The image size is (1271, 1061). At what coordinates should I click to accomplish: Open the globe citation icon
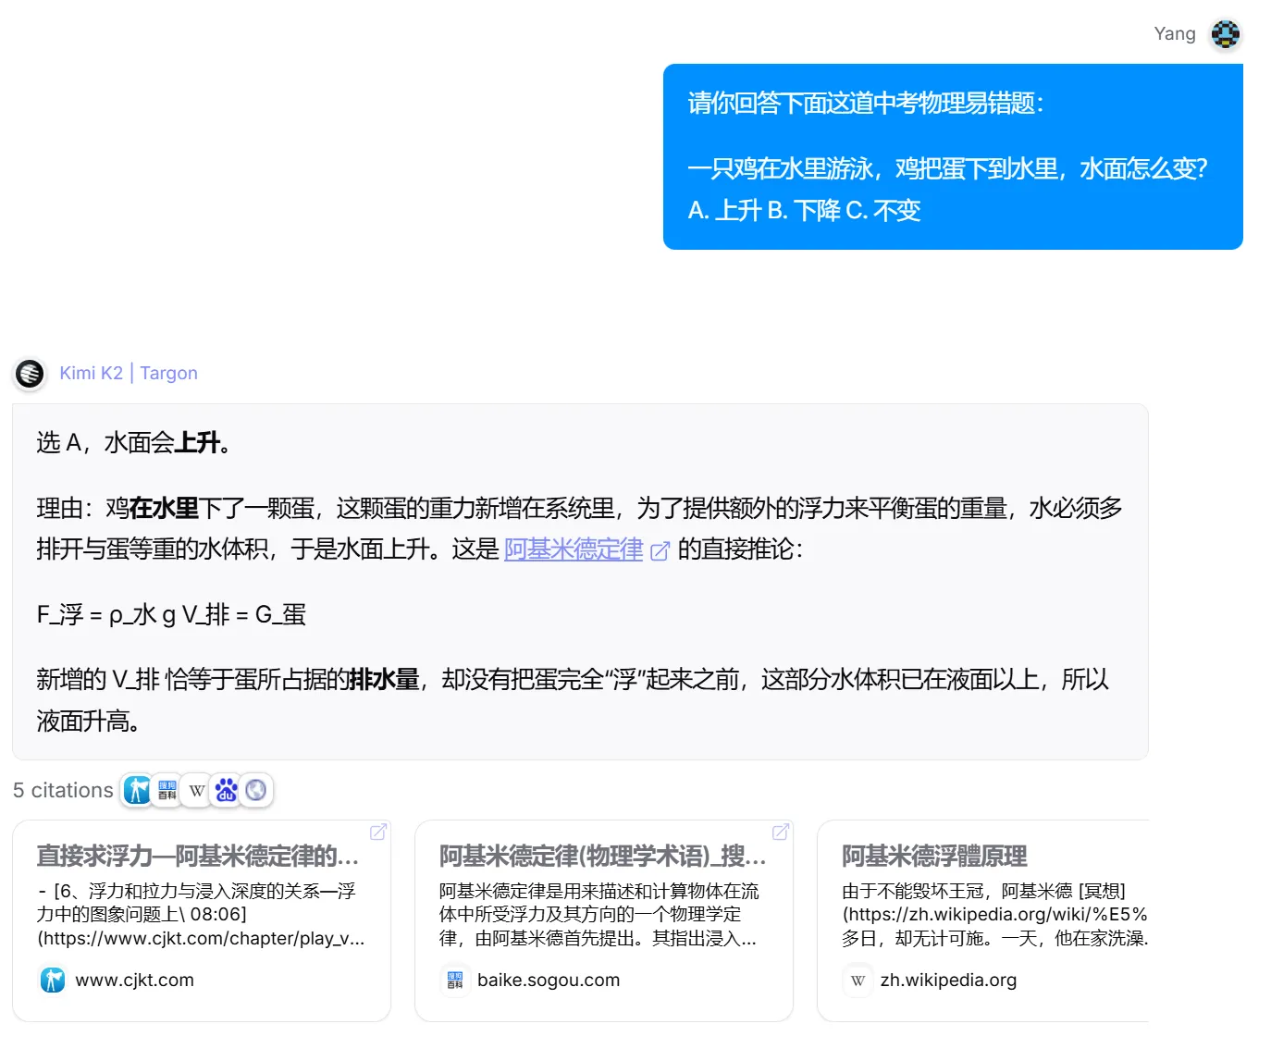pos(256,790)
